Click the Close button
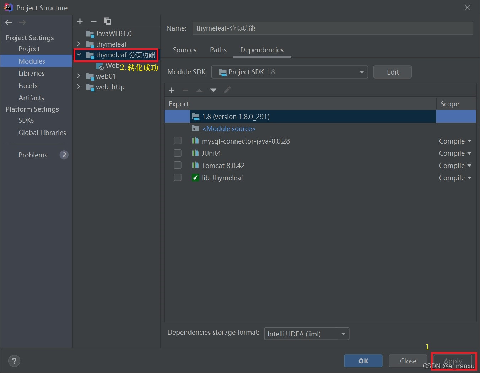Image resolution: width=480 pixels, height=373 pixels. (x=408, y=361)
